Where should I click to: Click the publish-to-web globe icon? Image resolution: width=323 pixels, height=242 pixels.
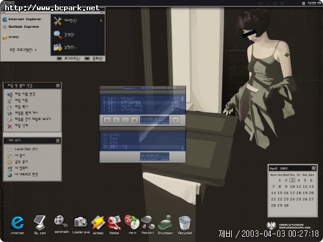point(10,114)
